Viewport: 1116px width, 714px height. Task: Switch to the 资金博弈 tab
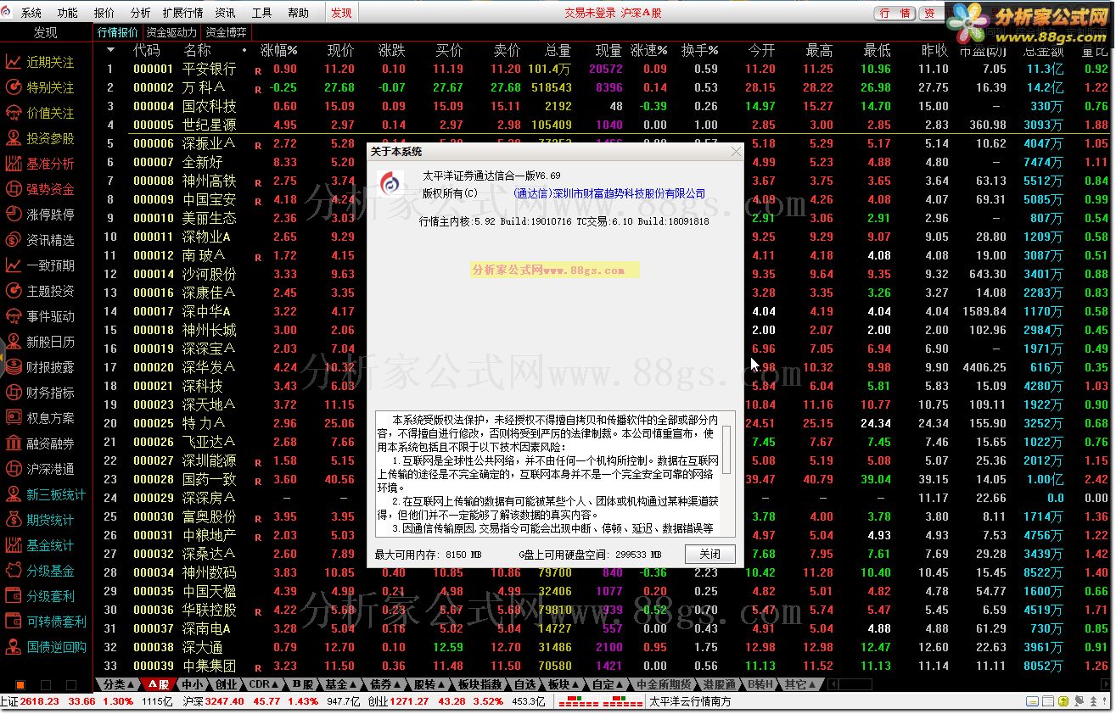[227, 32]
